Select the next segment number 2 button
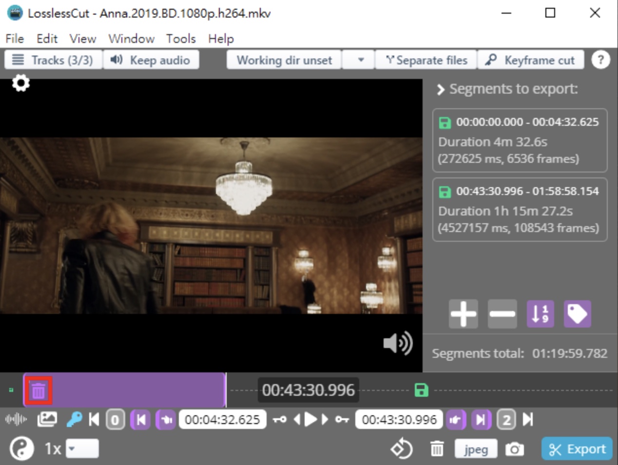The height and width of the screenshot is (465, 618). click(x=506, y=420)
